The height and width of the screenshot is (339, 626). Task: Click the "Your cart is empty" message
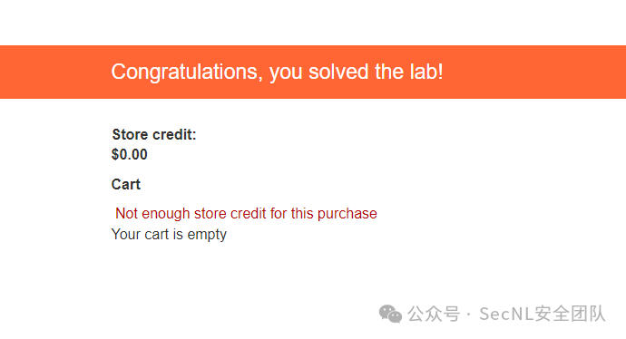coord(169,235)
